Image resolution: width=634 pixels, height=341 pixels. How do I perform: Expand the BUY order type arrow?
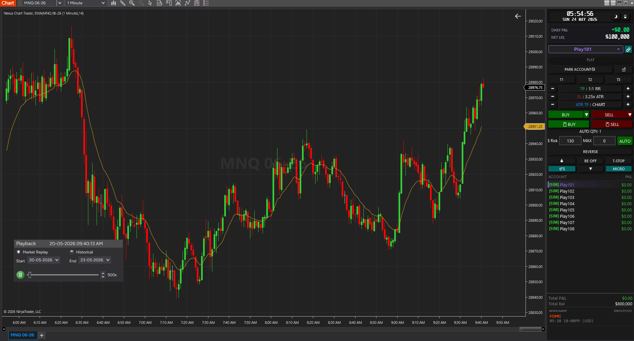[x=586, y=115]
